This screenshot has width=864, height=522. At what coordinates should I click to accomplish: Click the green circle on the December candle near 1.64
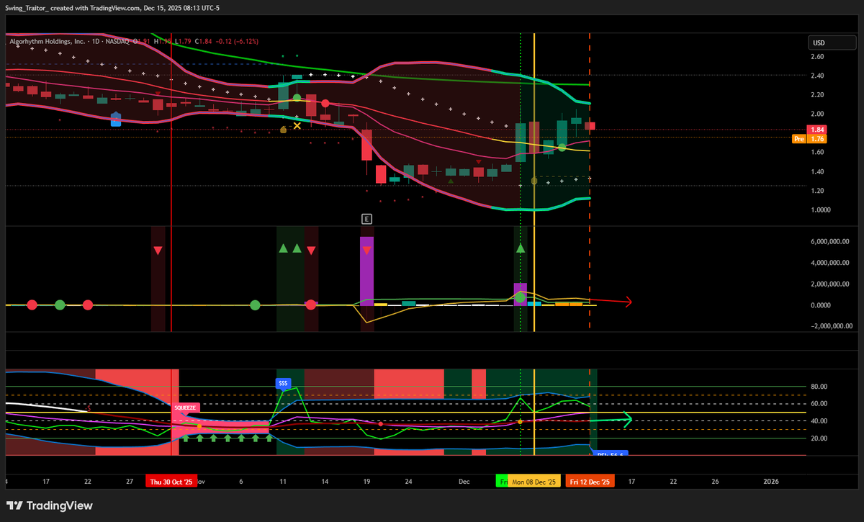562,148
